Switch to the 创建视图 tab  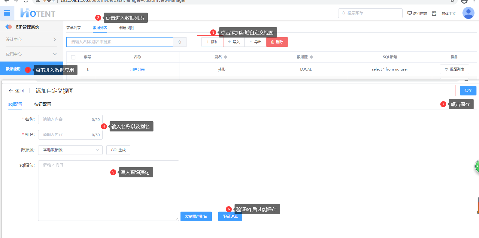(126, 28)
